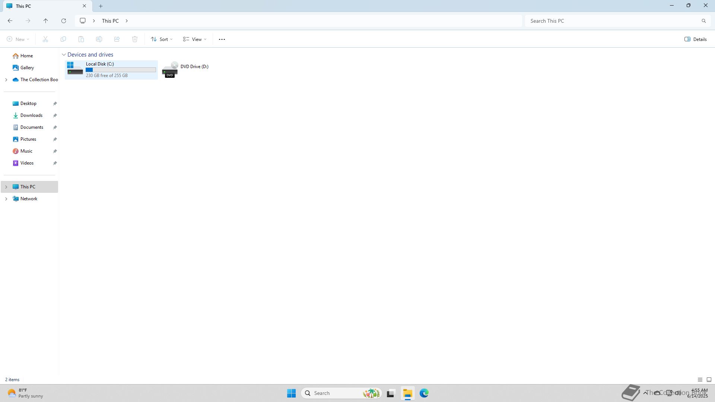
Task: Click the Refresh icon in navigation bar
Action: [x=64, y=21]
